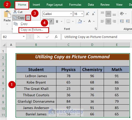132x120 pixels.
Task: Click the formula bar text field
Action: [97, 37]
